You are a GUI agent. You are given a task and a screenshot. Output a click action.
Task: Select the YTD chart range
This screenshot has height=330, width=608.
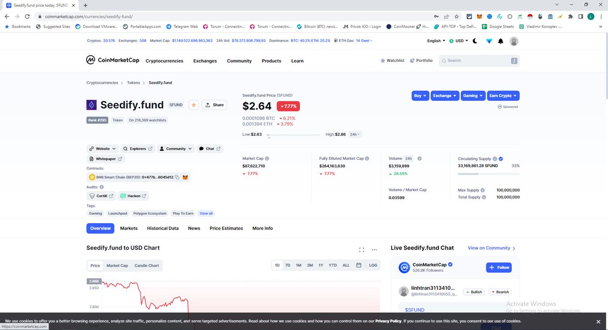click(333, 265)
